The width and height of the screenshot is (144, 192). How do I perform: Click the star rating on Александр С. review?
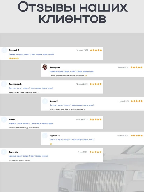click(96, 84)
